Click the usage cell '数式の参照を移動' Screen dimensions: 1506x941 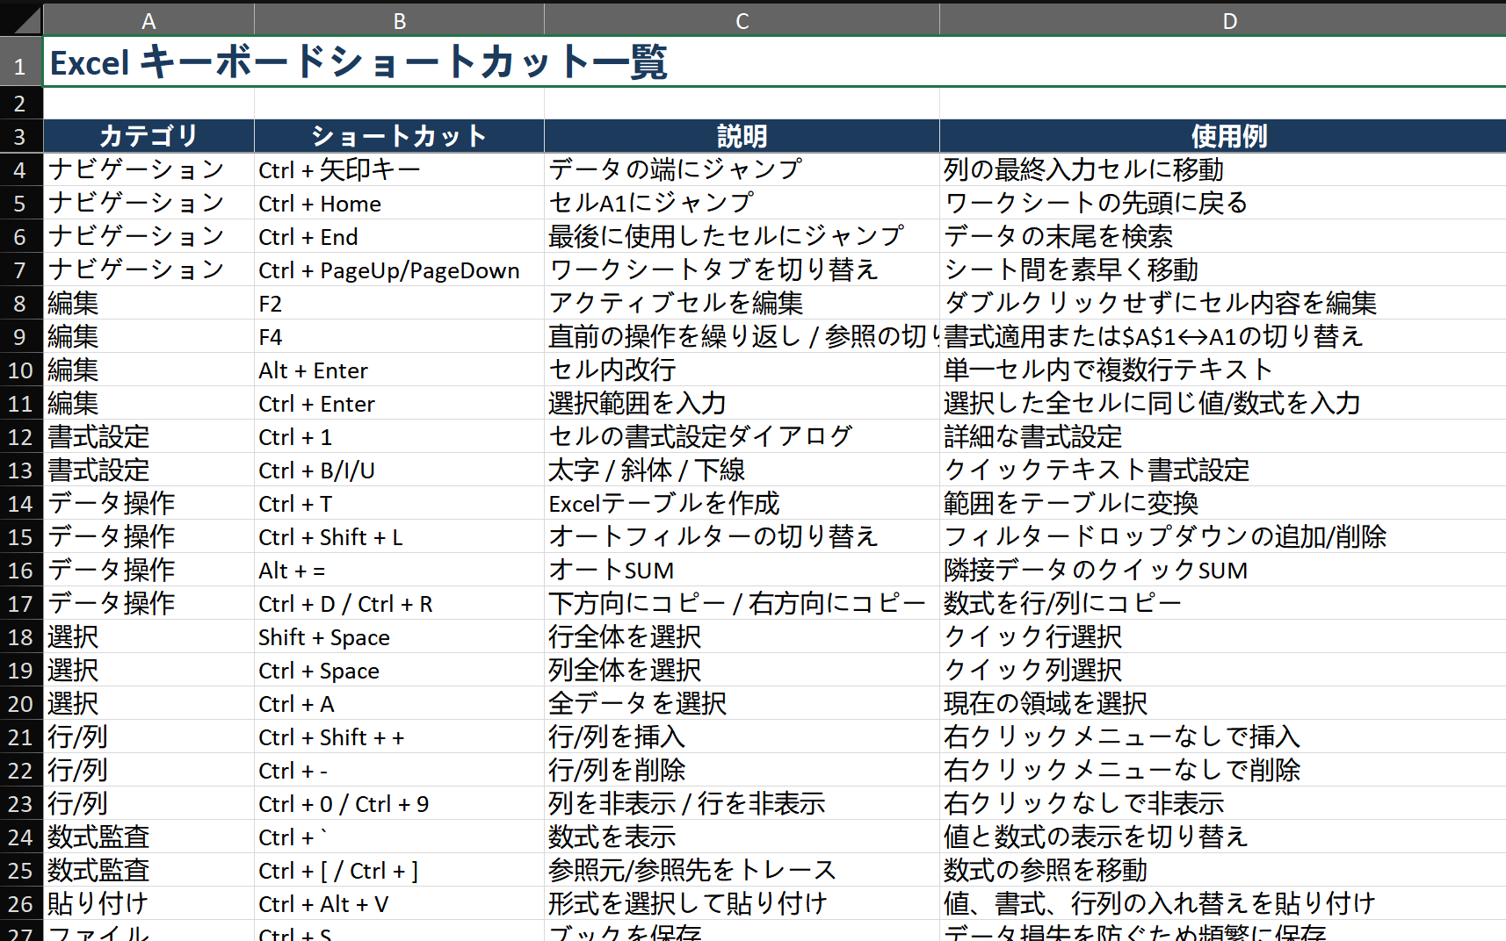(x=1223, y=871)
